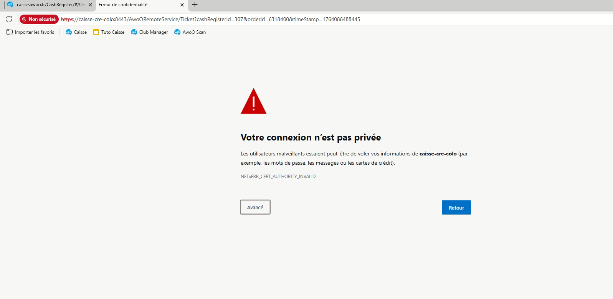Open the Caisse bookmark
This screenshot has width=613, height=299.
(76, 32)
